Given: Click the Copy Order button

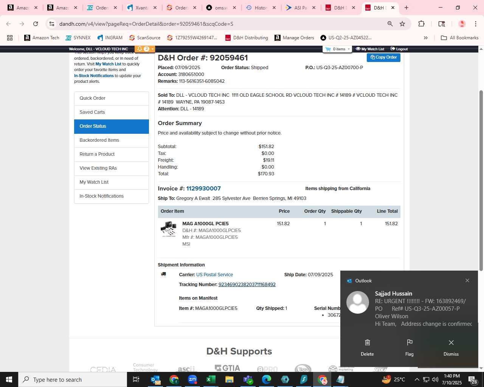Looking at the screenshot, I should 383,57.
